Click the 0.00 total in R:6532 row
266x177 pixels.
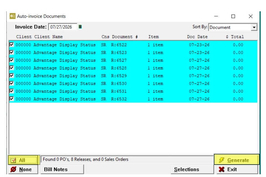[x=238, y=99]
